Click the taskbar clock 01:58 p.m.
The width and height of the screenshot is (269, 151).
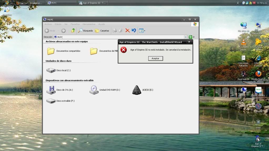click(262, 3)
